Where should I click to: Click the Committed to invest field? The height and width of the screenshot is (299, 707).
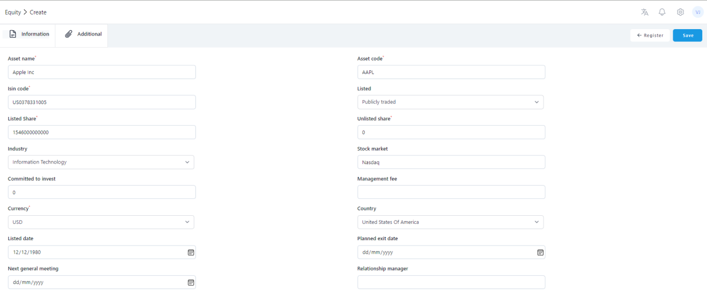tap(102, 192)
